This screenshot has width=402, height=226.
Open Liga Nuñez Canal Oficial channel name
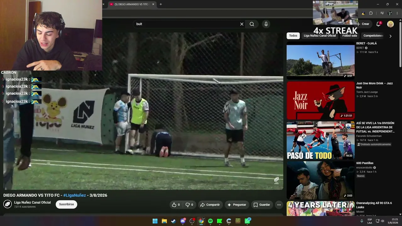click(32, 202)
